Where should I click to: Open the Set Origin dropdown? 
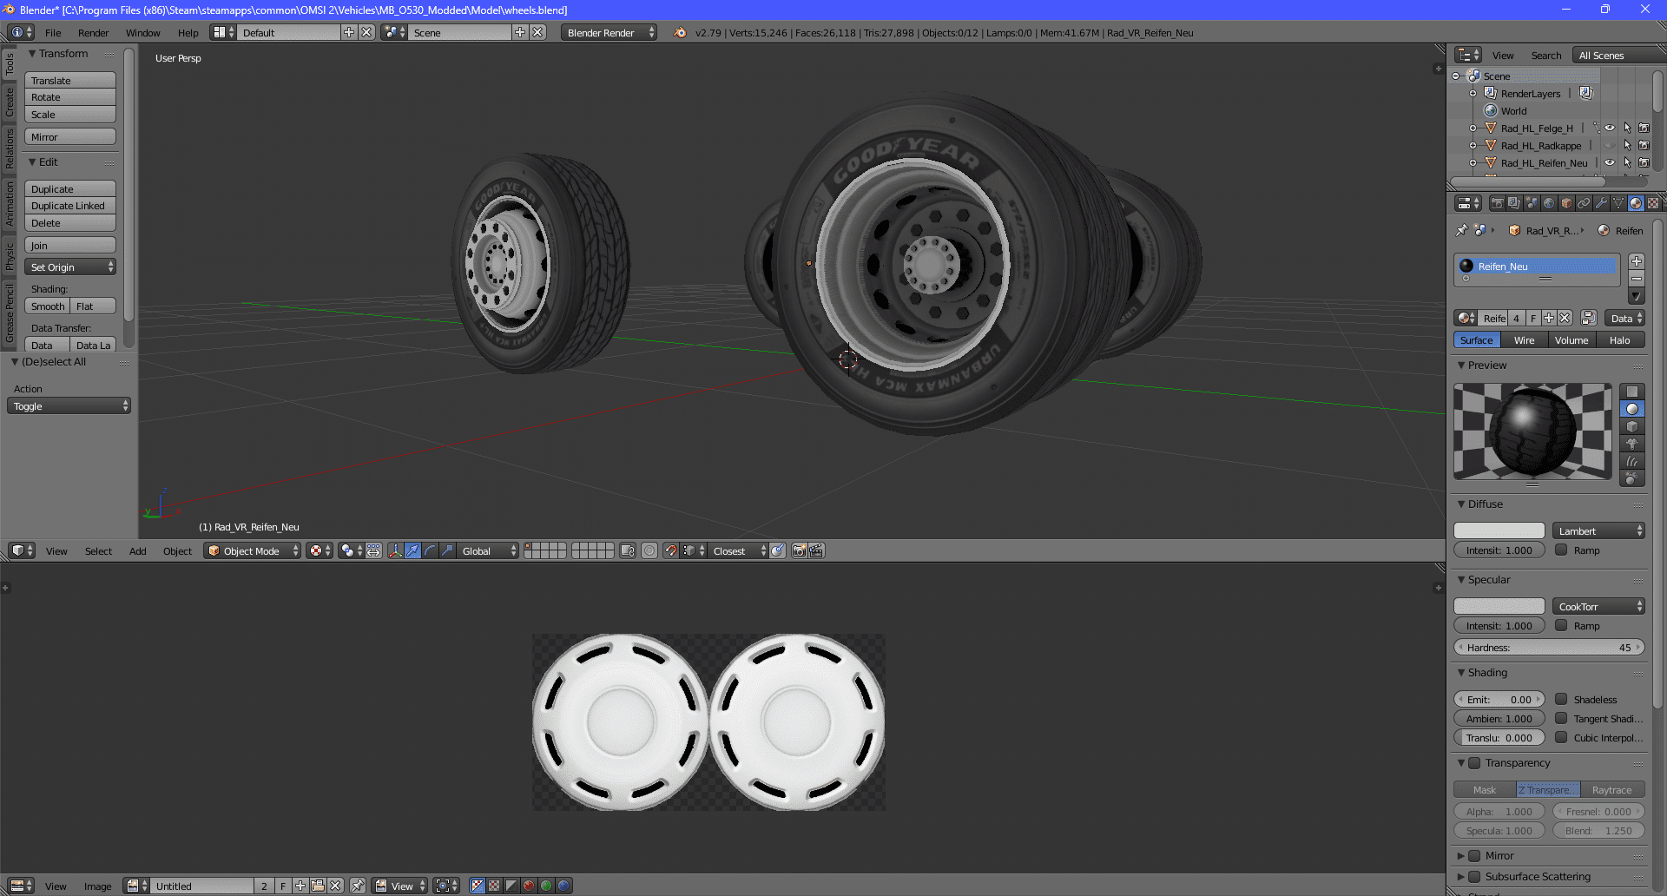pos(70,267)
